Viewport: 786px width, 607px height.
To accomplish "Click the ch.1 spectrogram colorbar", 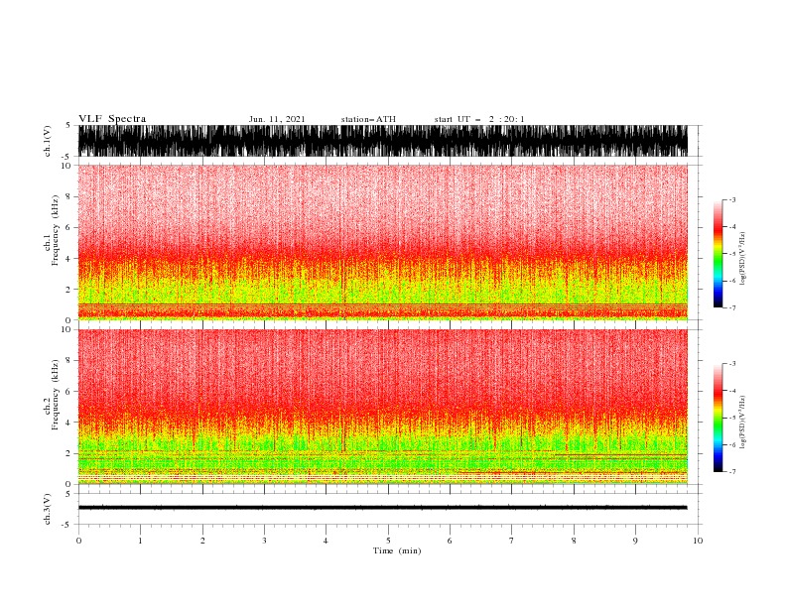I will click(x=718, y=253).
